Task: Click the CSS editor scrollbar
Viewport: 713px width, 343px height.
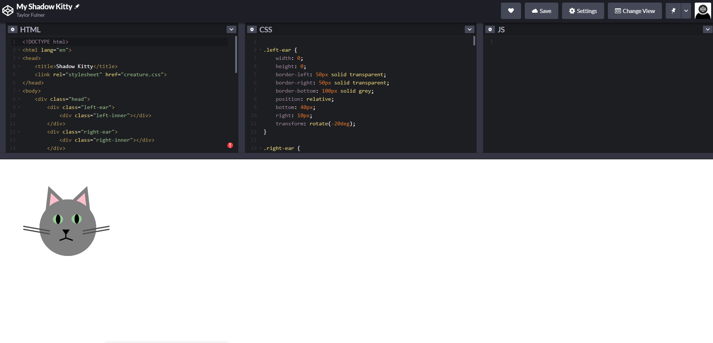Action: point(474,41)
